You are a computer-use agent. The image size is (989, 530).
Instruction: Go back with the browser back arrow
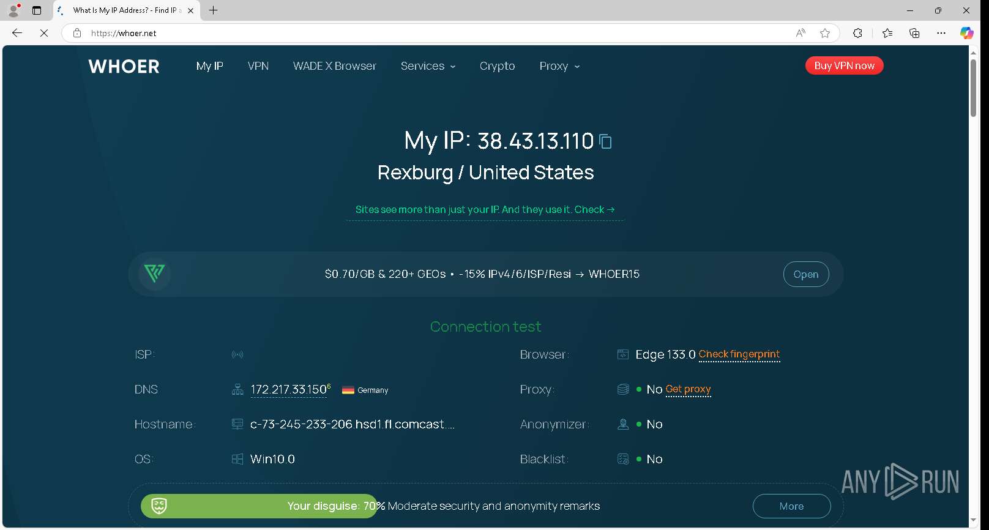(17, 33)
